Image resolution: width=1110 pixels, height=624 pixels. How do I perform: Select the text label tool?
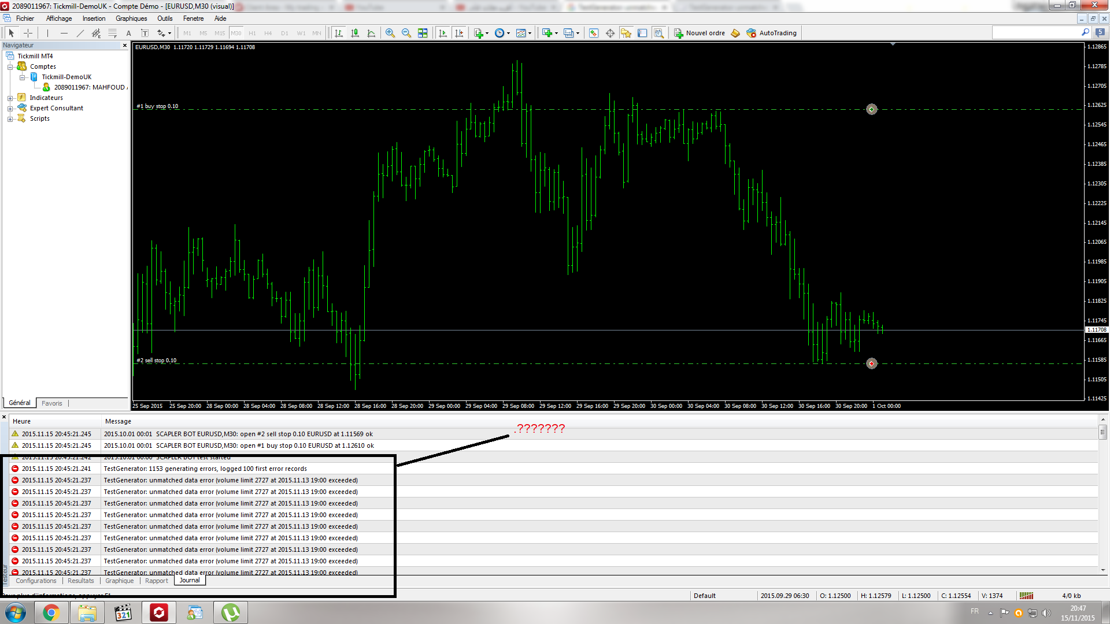tap(145, 33)
